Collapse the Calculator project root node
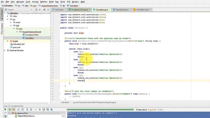210x118 pixels. click(x=5, y=13)
